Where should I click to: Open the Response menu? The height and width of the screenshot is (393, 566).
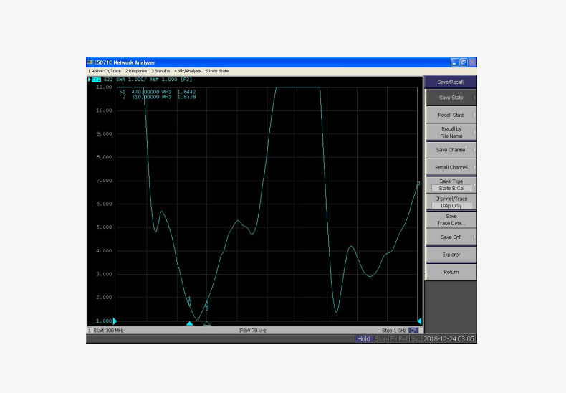[x=136, y=71]
